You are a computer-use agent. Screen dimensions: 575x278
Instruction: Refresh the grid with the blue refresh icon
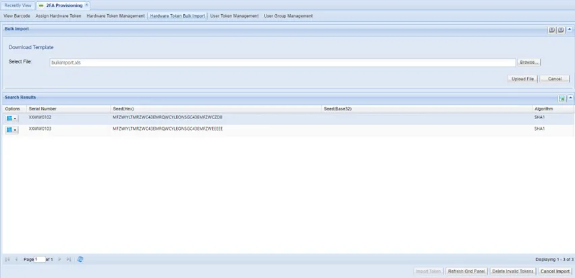point(80,259)
